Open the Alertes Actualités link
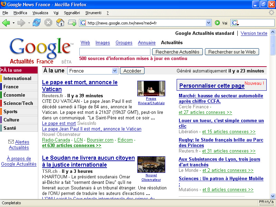 [x=19, y=145]
